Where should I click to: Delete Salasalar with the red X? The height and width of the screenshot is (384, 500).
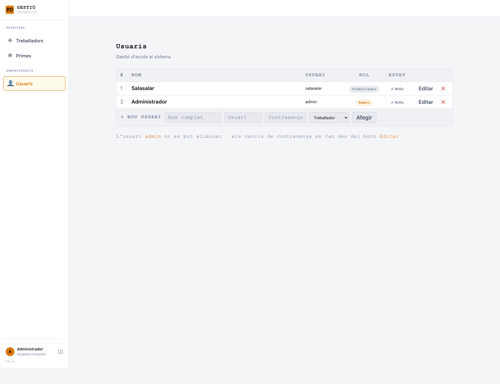443,88
